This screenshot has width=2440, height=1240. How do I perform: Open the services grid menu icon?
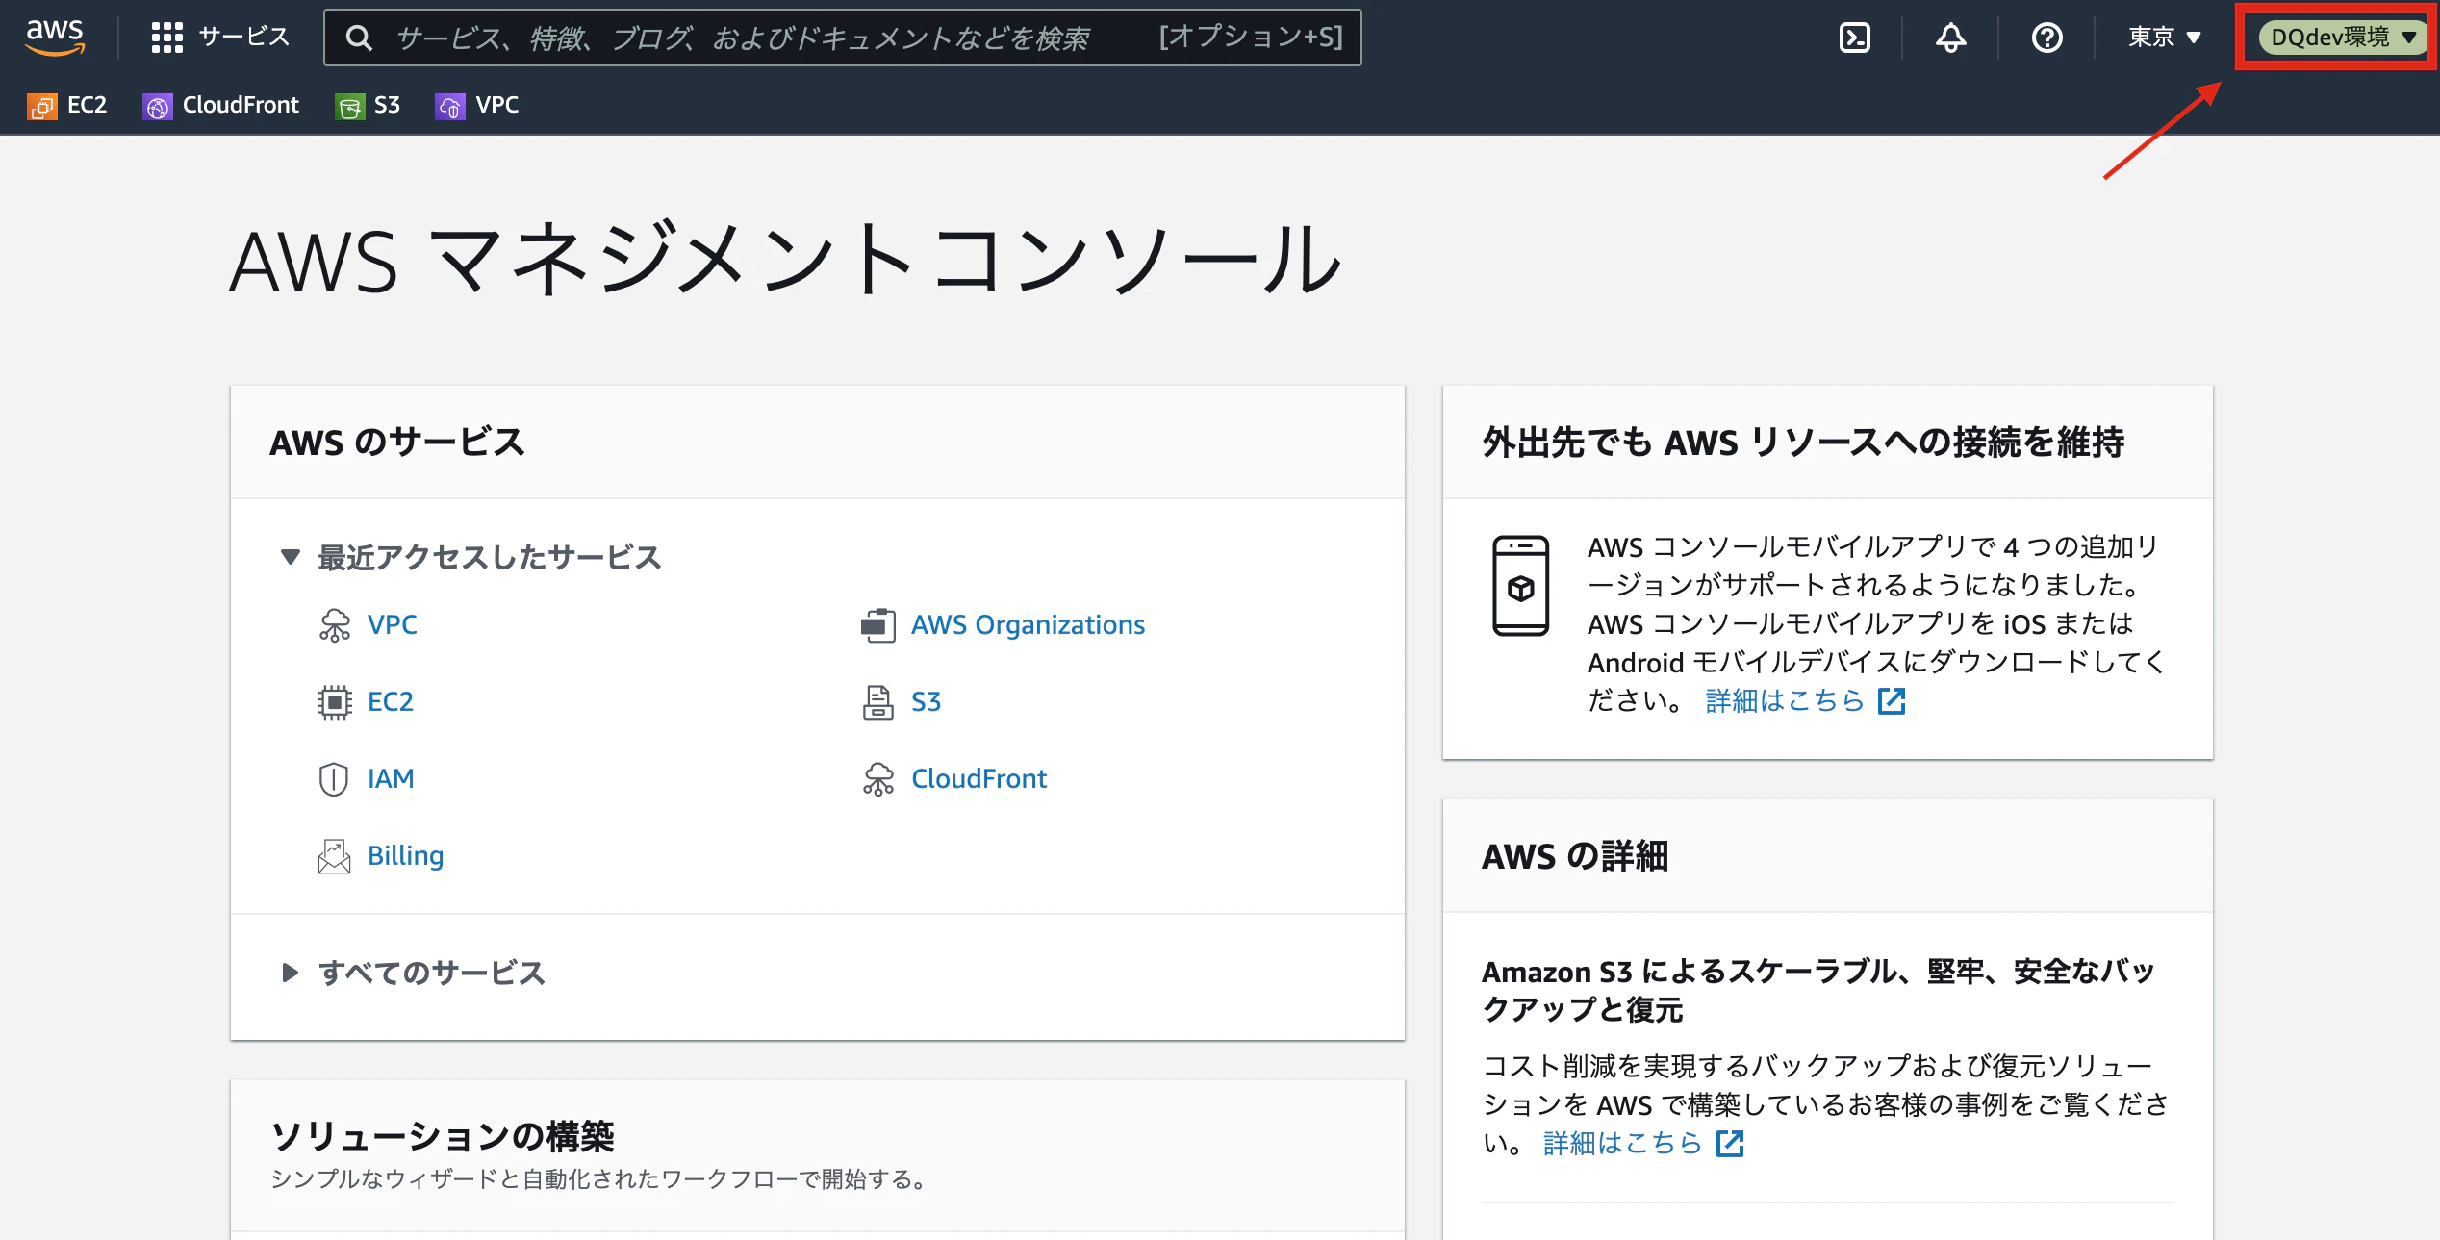click(x=166, y=38)
